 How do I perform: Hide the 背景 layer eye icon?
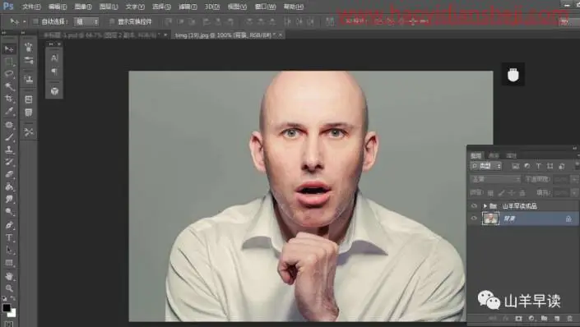(x=474, y=219)
